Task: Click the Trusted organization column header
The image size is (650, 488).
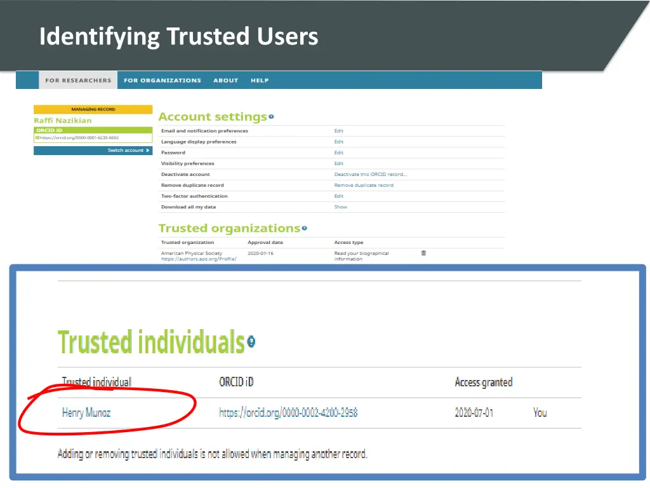Action: (x=187, y=242)
